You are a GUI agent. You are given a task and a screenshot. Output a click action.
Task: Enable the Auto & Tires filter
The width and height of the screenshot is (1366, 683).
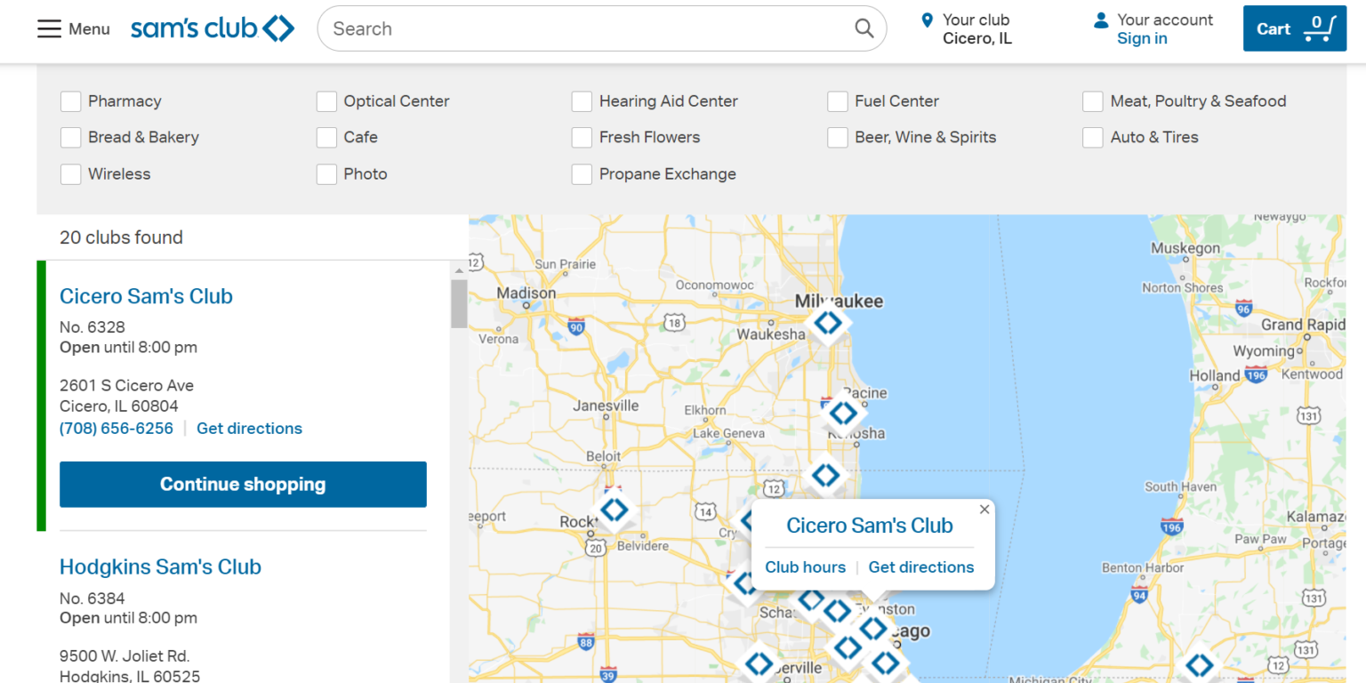[1092, 137]
